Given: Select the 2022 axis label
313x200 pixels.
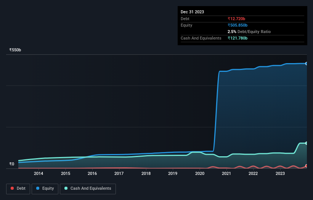Looking at the screenshot, I should (x=253, y=173).
